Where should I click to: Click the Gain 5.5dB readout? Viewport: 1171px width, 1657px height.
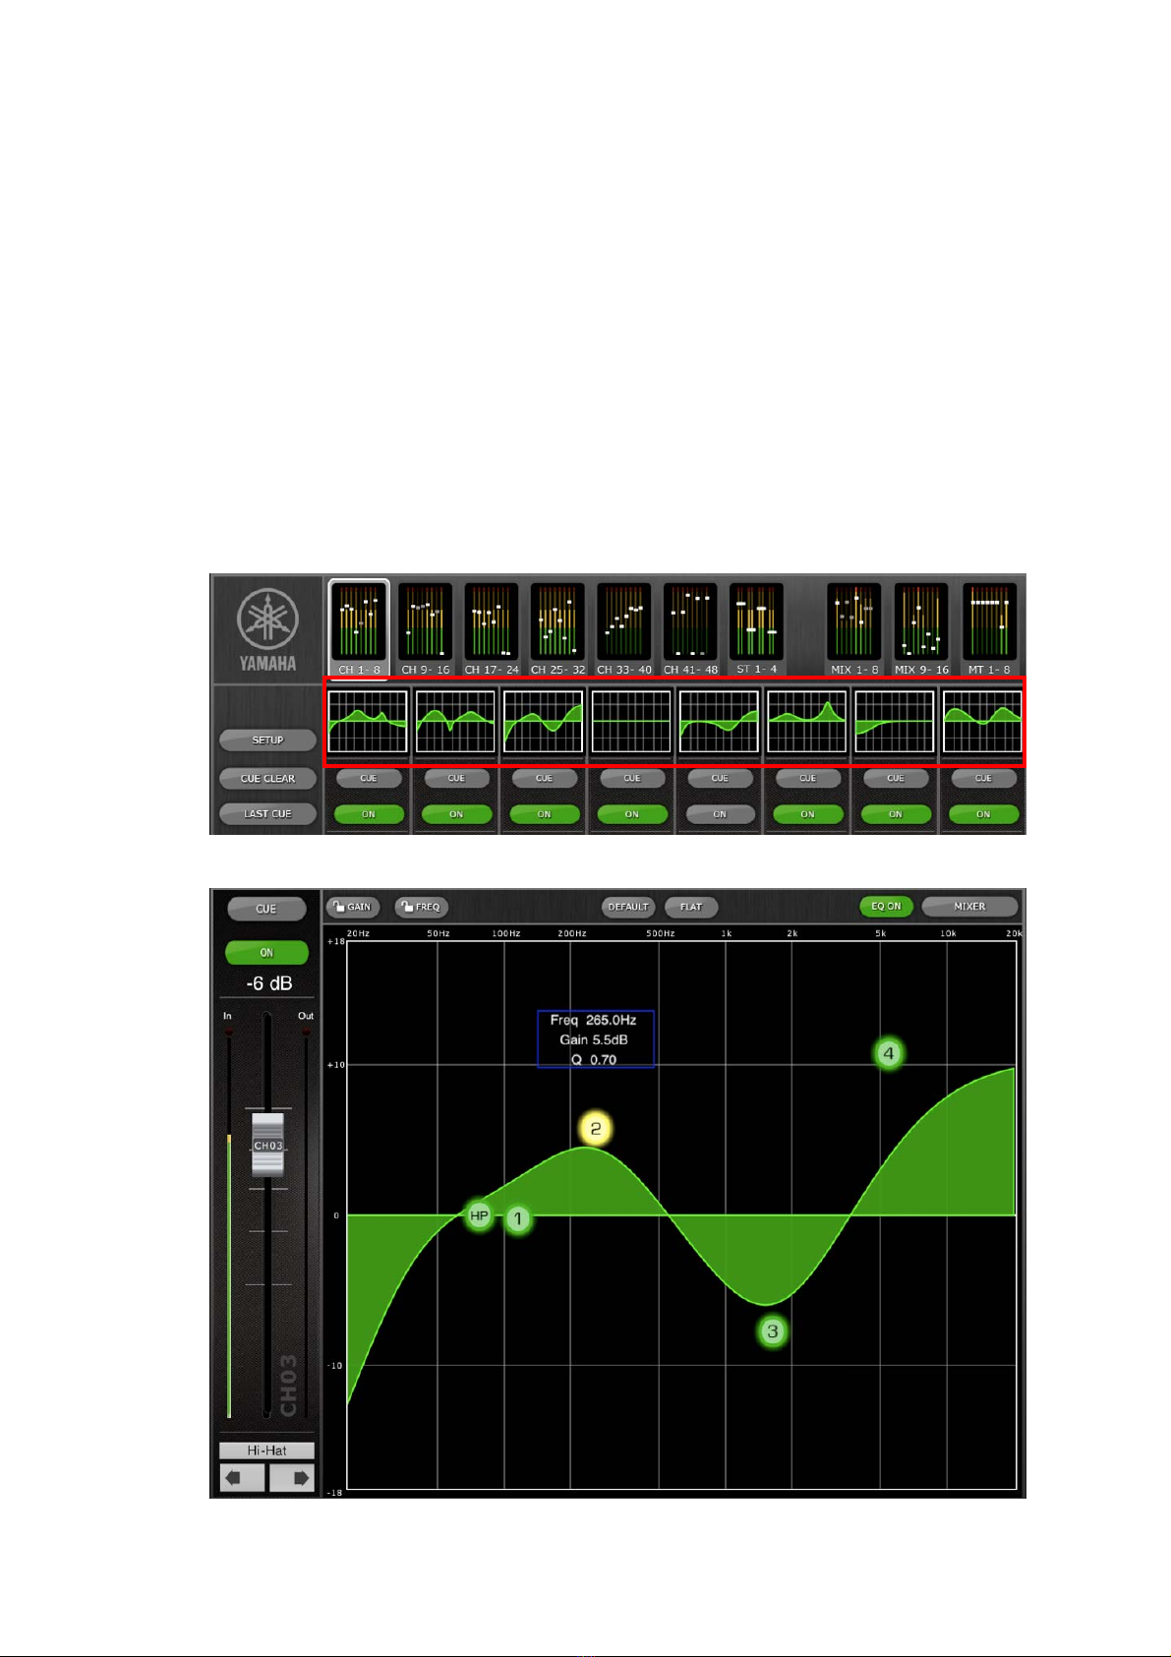[x=594, y=1040]
